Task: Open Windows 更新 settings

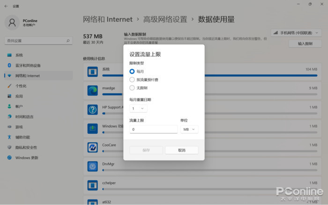Action: click(x=38, y=158)
